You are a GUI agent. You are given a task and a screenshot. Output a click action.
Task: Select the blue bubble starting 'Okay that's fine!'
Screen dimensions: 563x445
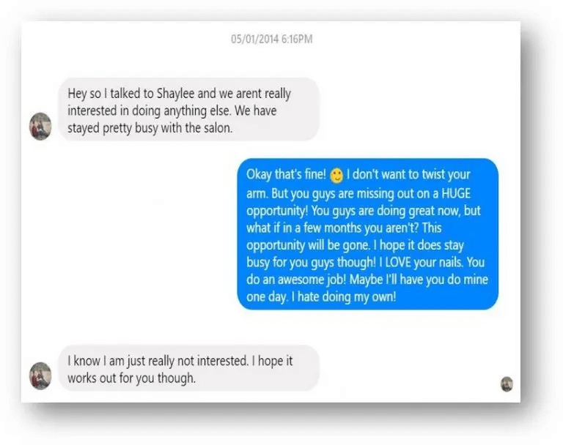click(x=368, y=234)
